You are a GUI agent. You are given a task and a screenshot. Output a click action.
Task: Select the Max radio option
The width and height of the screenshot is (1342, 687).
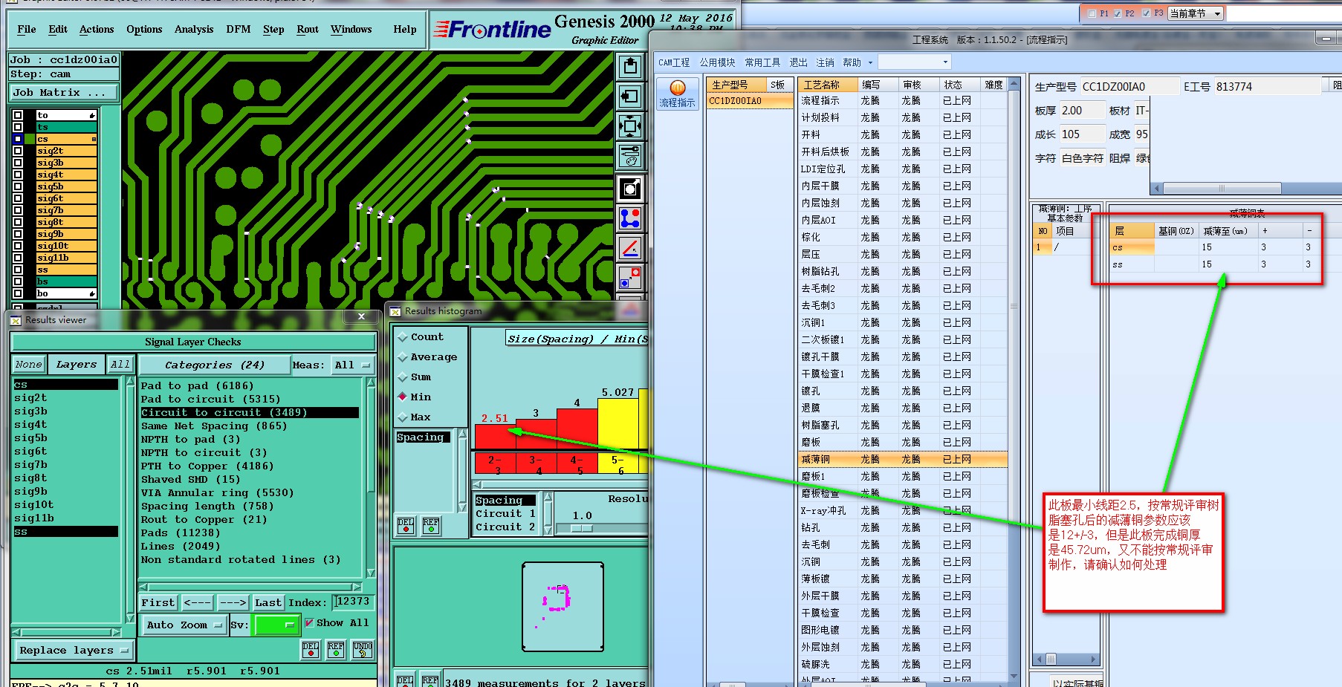pyautogui.click(x=403, y=417)
